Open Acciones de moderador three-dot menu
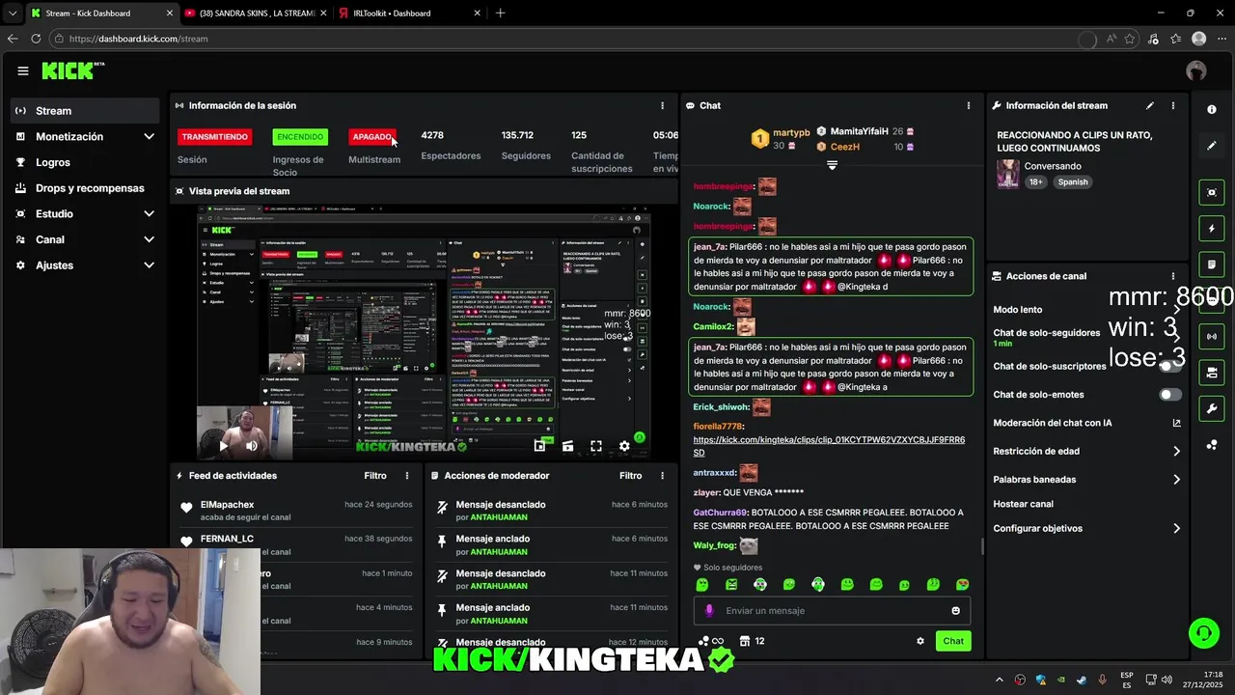The image size is (1235, 695). tap(662, 476)
